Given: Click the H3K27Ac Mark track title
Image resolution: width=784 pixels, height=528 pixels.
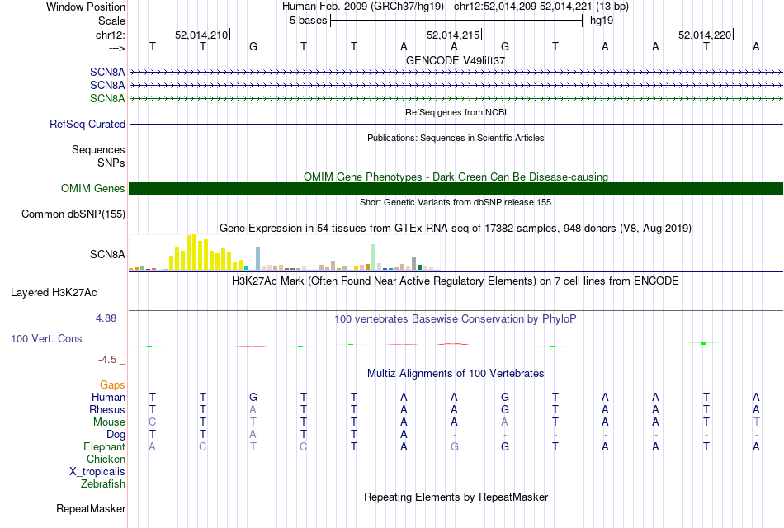Looking at the screenshot, I should tap(456, 281).
